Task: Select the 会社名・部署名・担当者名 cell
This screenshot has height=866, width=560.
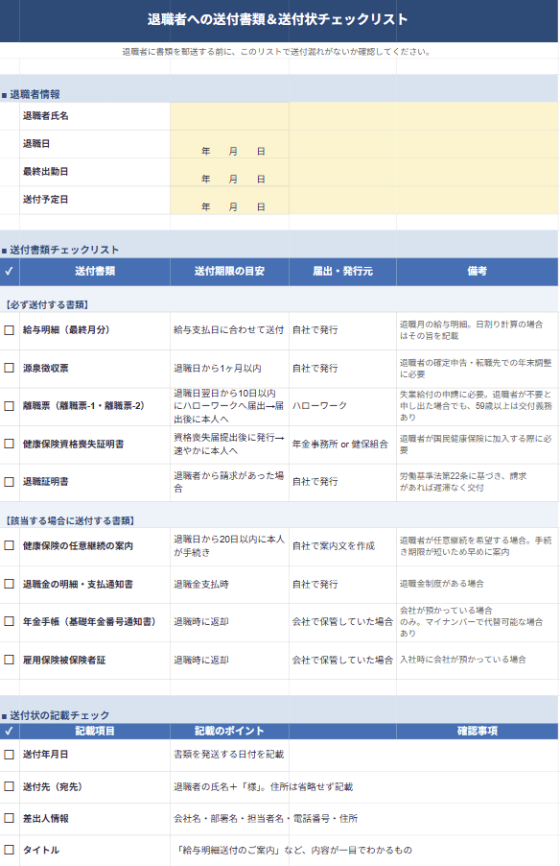Action: point(266,819)
